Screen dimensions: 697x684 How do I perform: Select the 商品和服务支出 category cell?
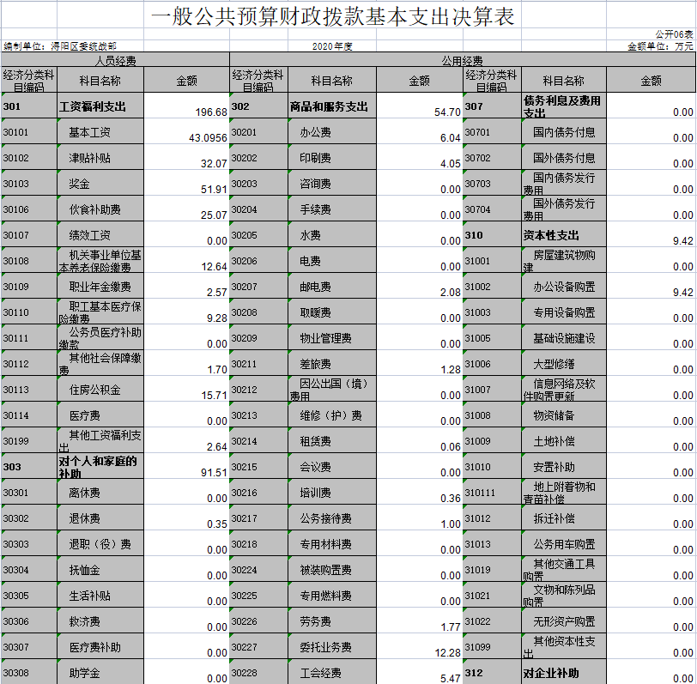tap(332, 106)
